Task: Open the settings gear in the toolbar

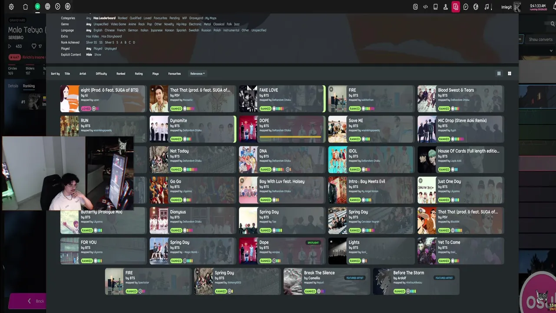Action: pos(11,7)
